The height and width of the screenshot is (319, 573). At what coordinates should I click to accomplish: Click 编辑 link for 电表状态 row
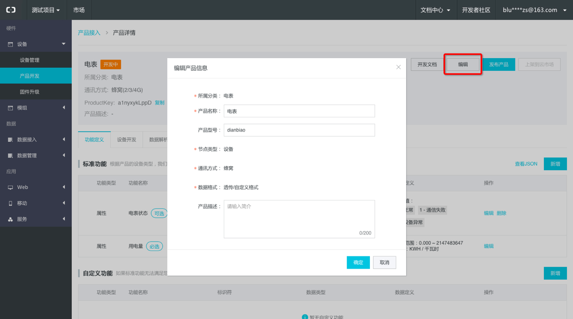click(x=489, y=213)
